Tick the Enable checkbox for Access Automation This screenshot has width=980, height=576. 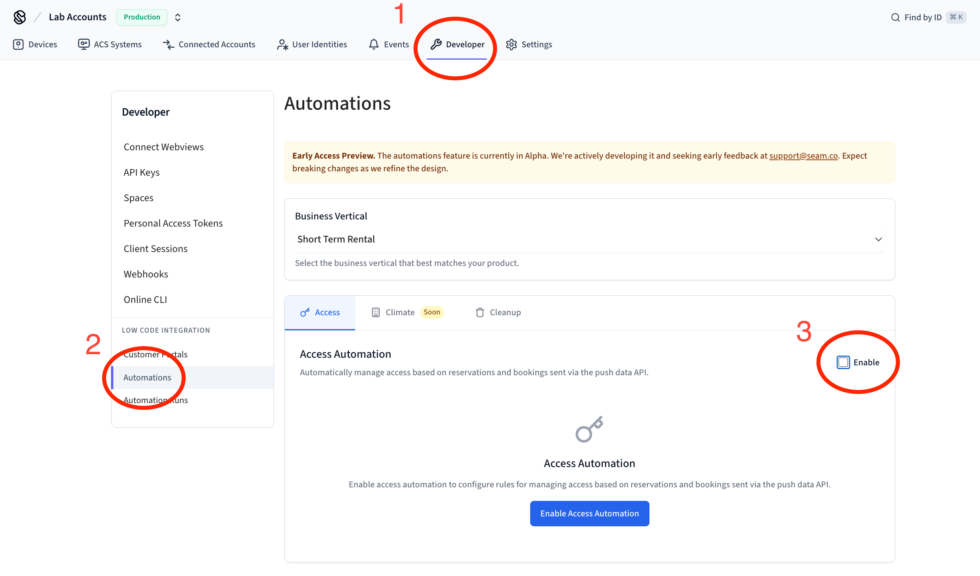click(843, 362)
